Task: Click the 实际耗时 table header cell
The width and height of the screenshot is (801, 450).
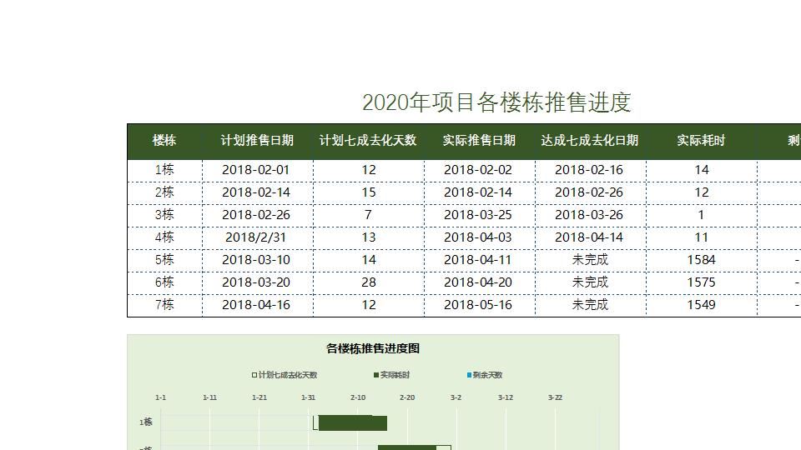Action: click(702, 141)
